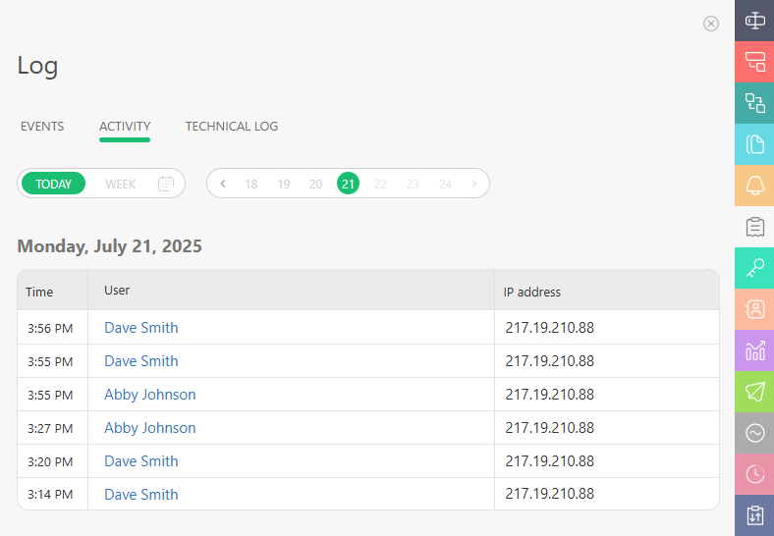Open the green paper-plane sidebar icon
Image resolution: width=774 pixels, height=536 pixels.
[754, 392]
